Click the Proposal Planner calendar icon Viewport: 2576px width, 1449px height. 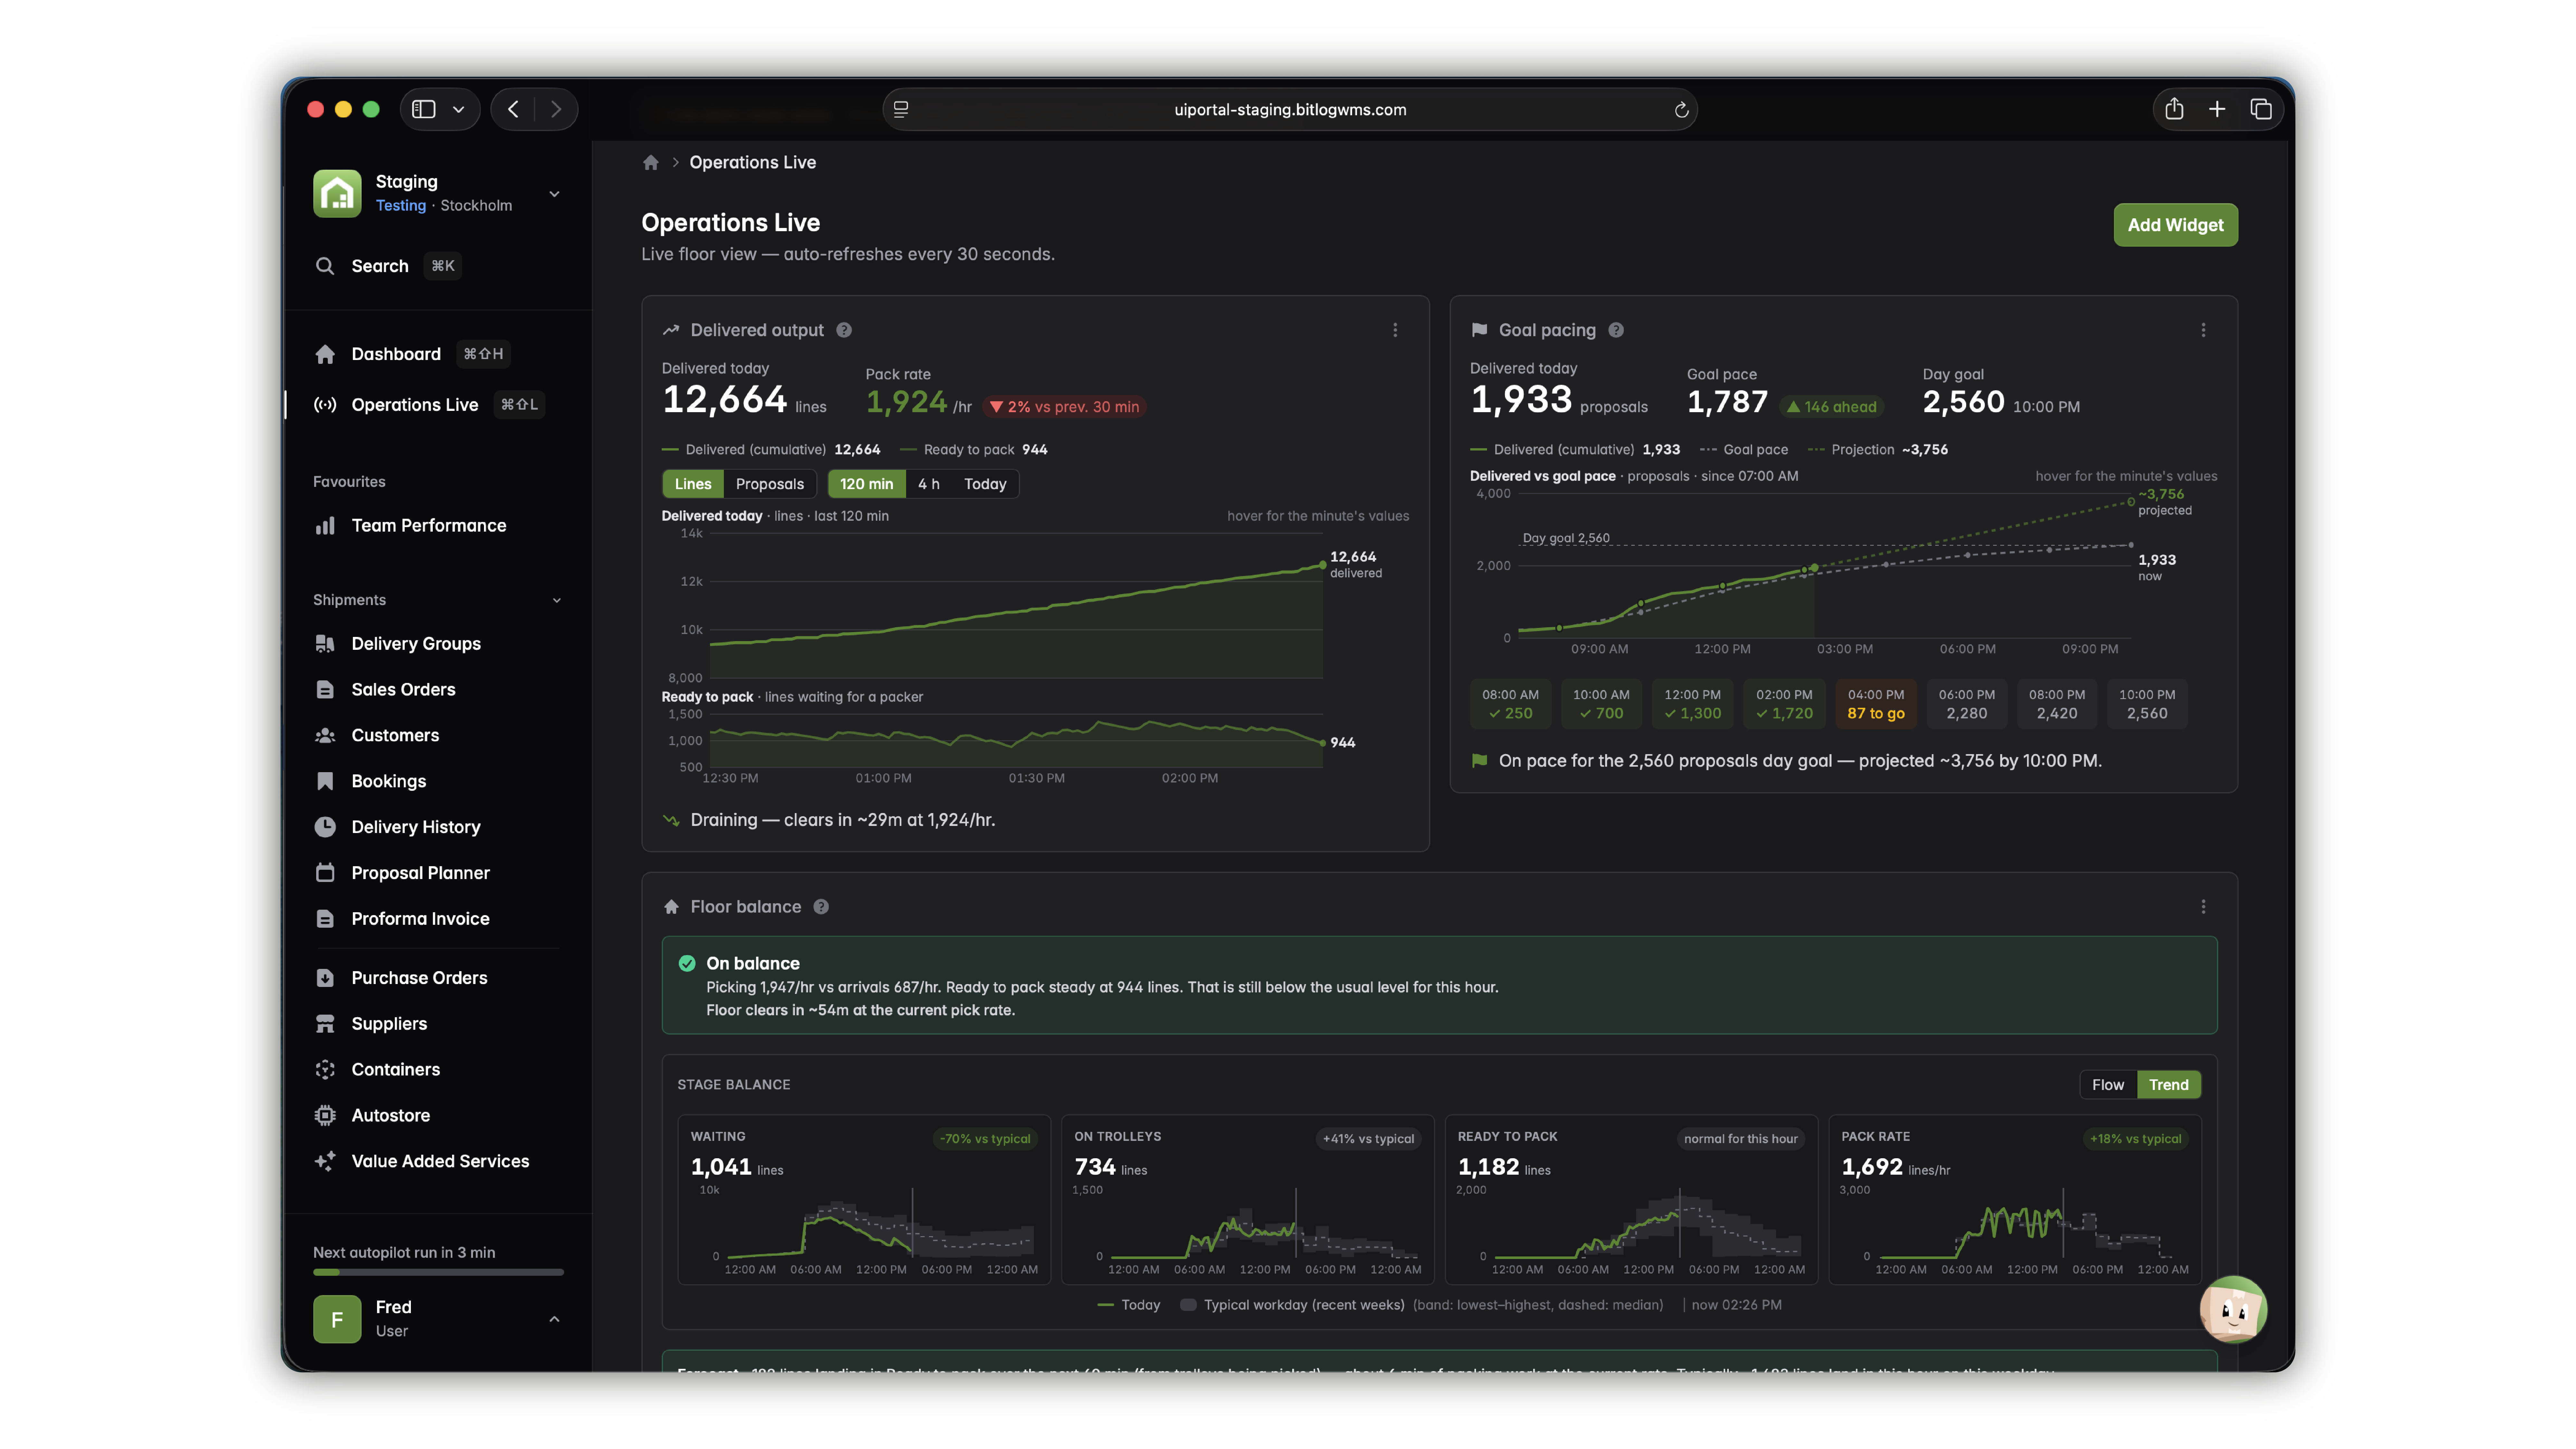(x=325, y=873)
